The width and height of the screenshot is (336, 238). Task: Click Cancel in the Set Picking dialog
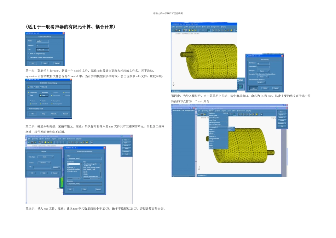coord(276,88)
